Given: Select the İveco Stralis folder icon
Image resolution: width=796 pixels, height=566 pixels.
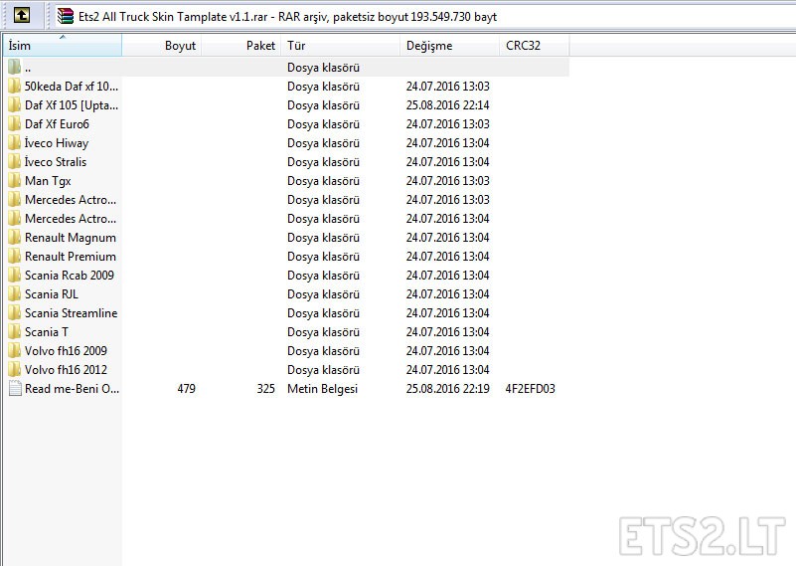Looking at the screenshot, I should pos(15,161).
